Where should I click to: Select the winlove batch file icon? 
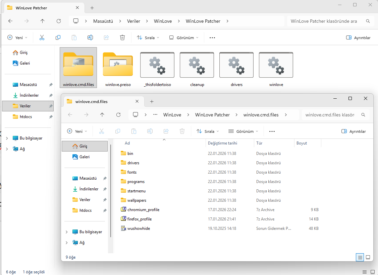coord(276,68)
